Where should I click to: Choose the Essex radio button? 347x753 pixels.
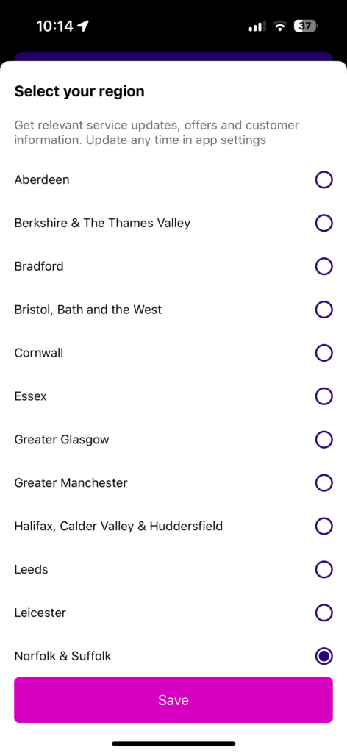[x=324, y=396]
